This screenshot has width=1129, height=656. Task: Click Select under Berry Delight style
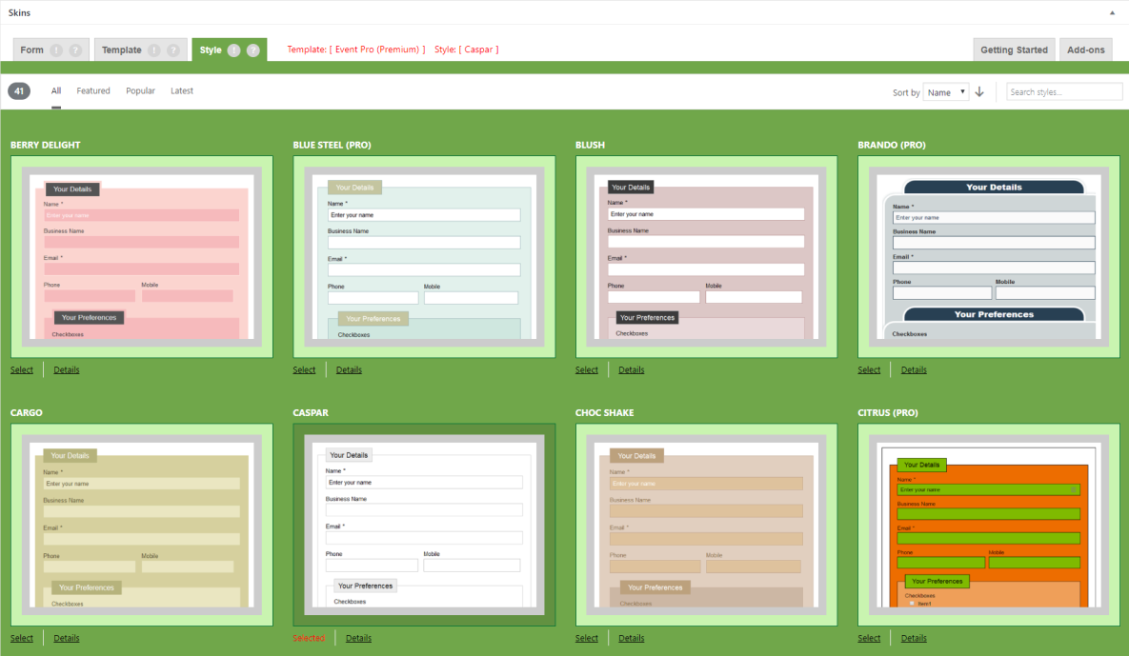(x=22, y=370)
